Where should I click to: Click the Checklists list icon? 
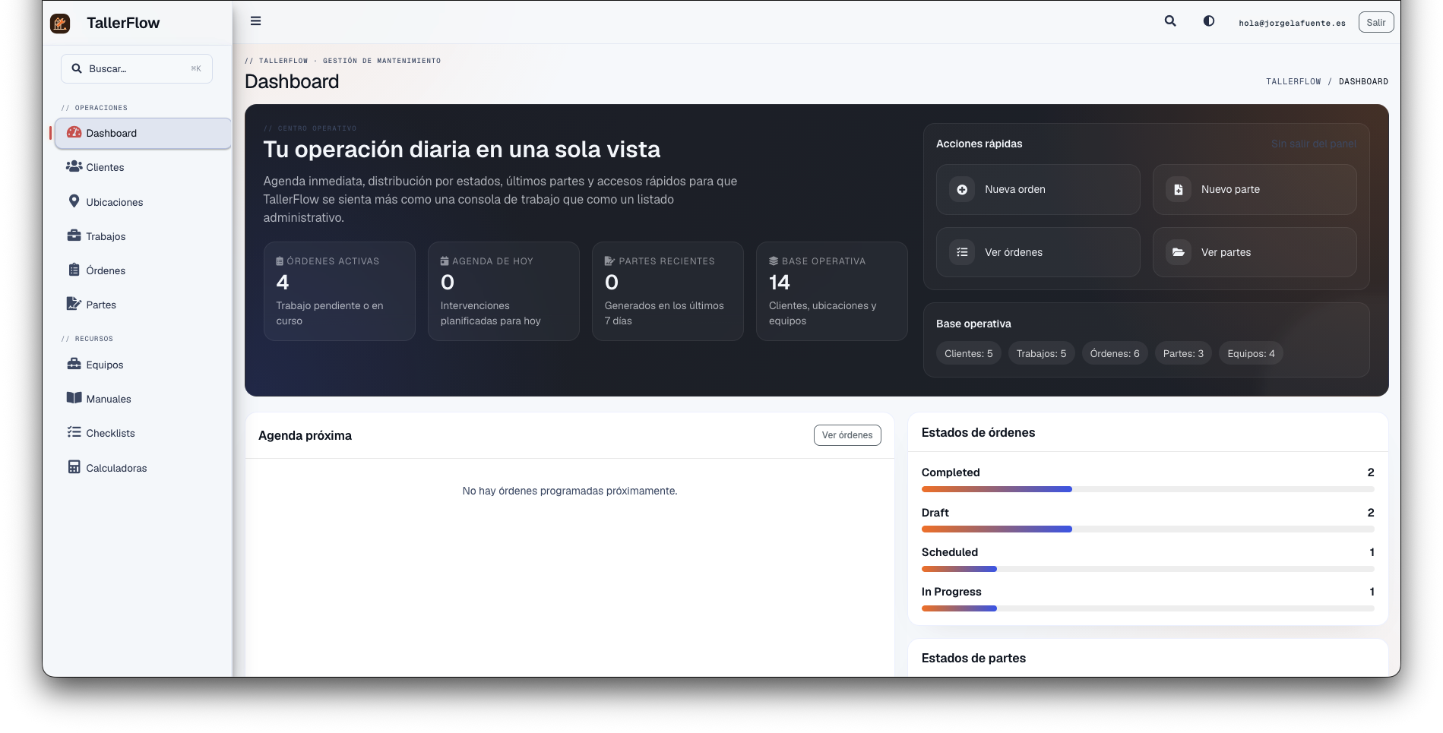tap(74, 432)
